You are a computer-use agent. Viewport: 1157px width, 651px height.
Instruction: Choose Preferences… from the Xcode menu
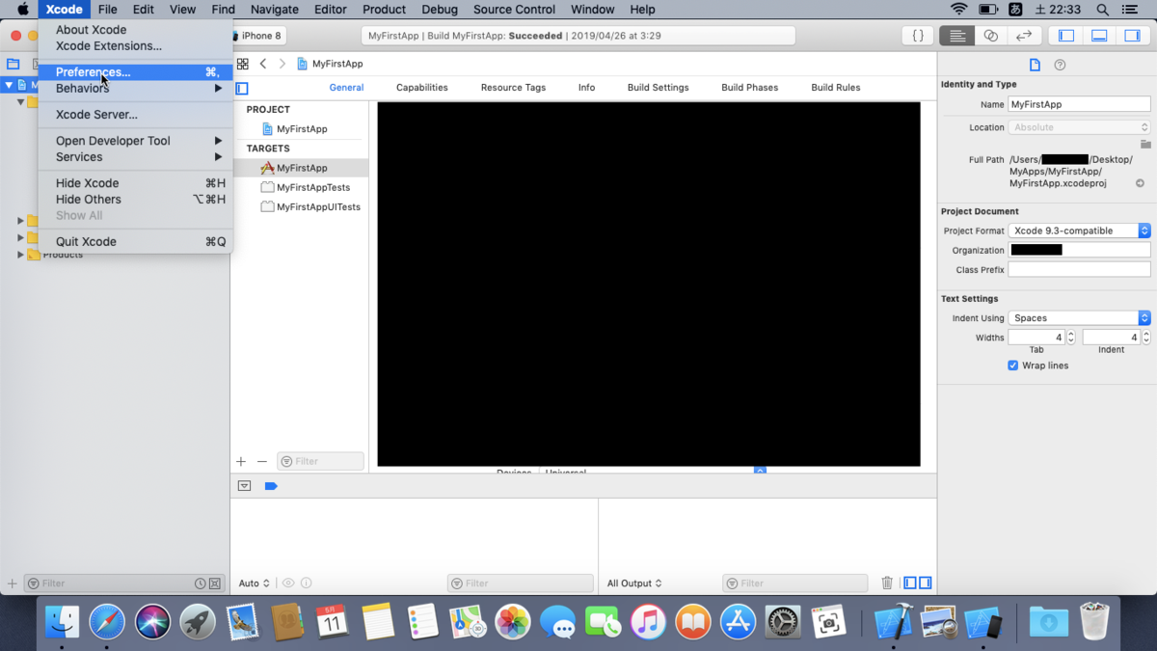point(136,72)
